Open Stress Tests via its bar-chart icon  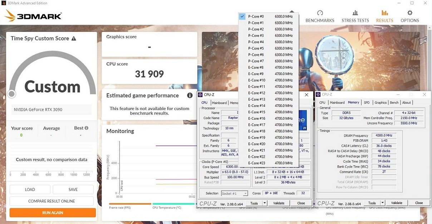355,13
